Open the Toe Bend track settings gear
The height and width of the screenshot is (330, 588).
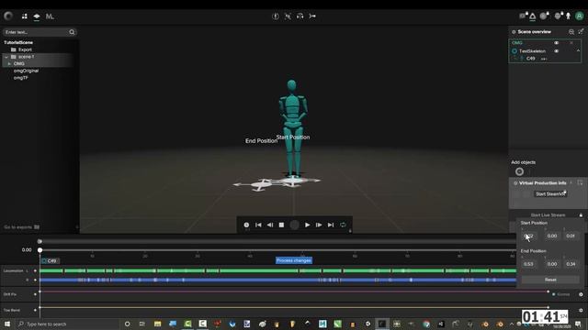[581, 310]
